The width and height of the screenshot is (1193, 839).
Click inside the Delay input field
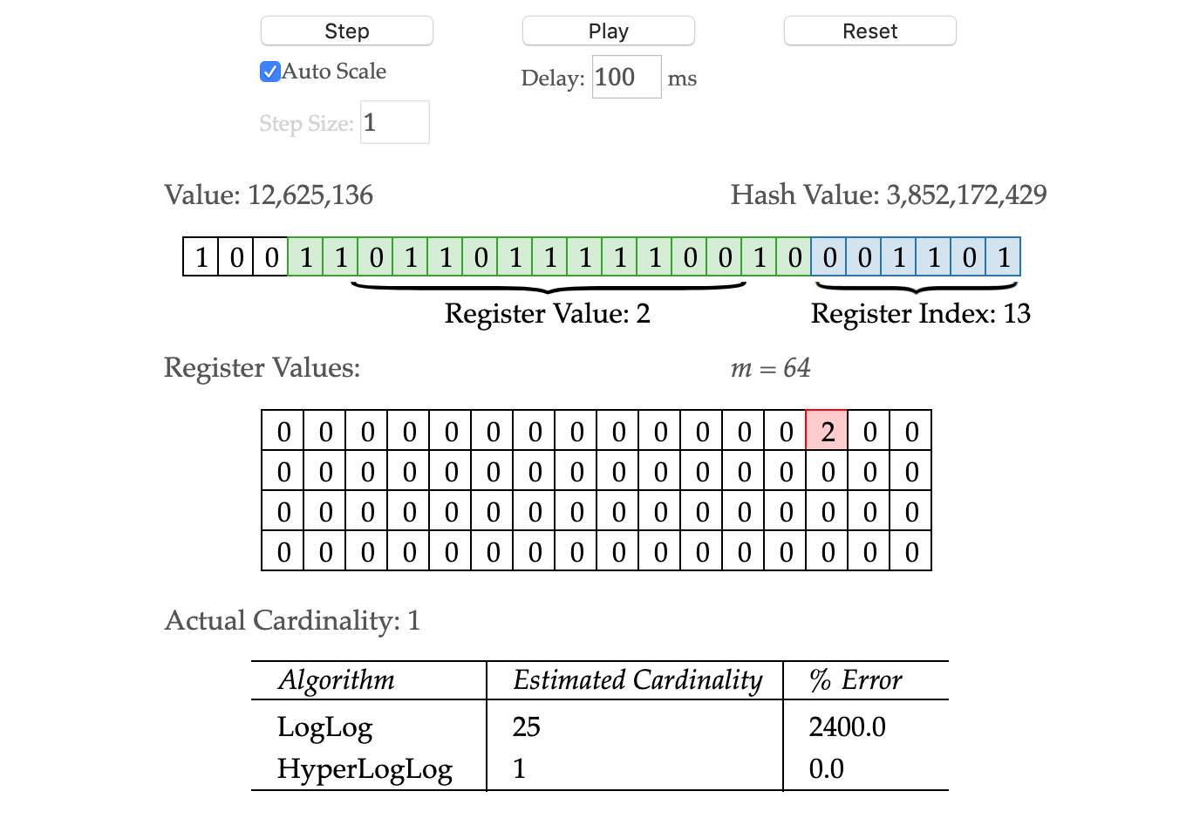[x=625, y=77]
